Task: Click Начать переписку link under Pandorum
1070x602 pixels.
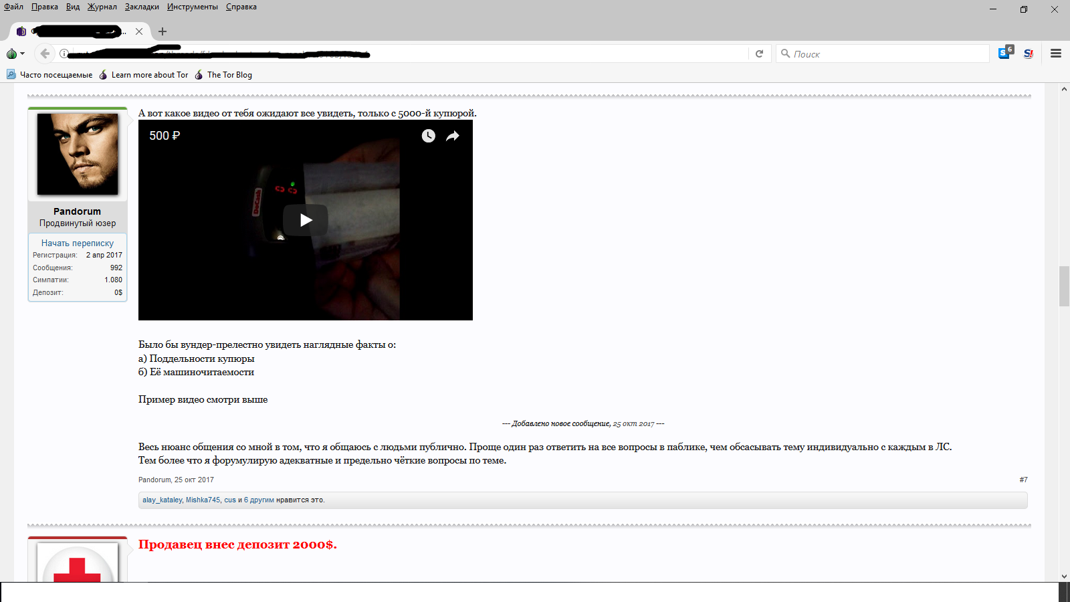Action: click(x=78, y=243)
